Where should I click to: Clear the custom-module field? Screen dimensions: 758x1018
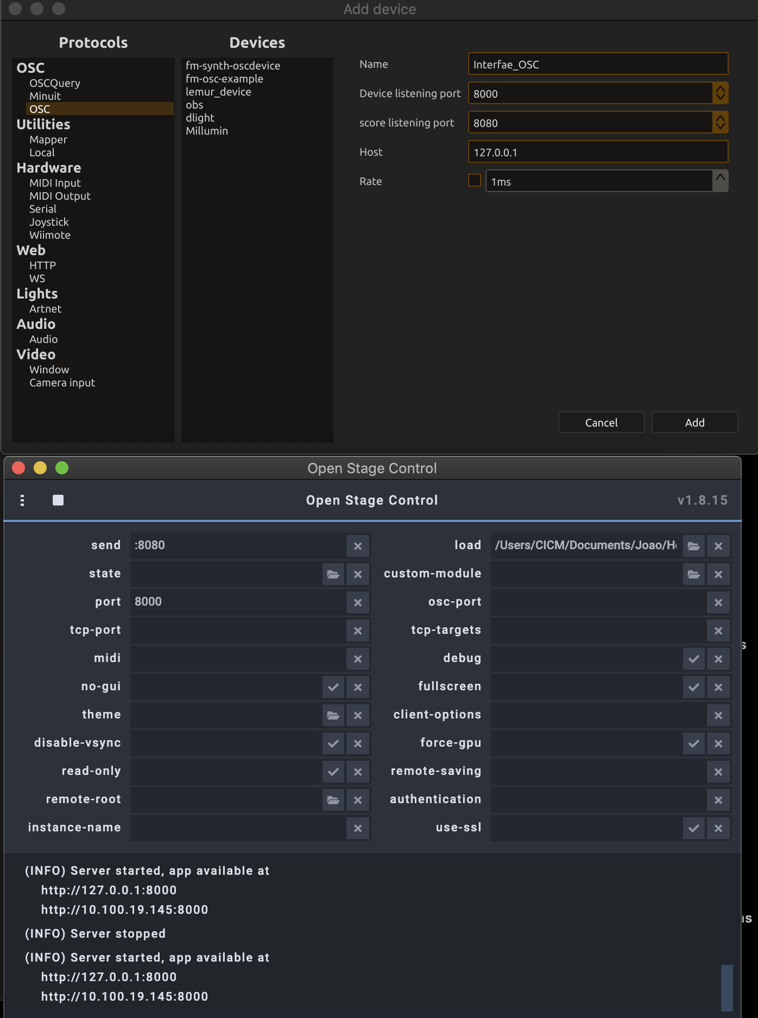tap(718, 574)
